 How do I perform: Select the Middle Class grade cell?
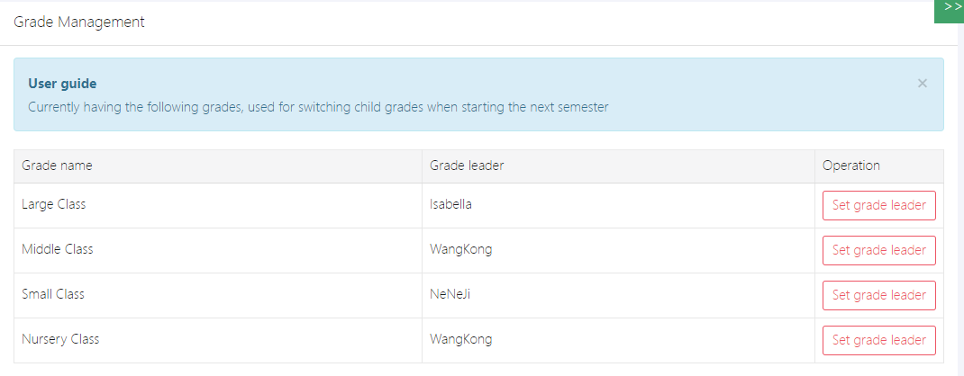(58, 249)
